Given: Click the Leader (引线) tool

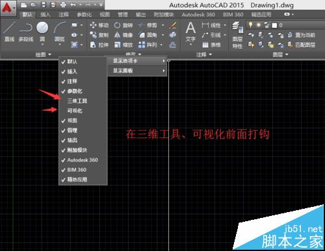Looking at the screenshot, I should 211,35.
